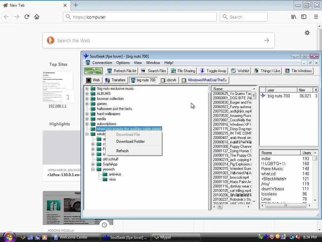Select the virus folder
Screen dimensions: 322x242
112,179
